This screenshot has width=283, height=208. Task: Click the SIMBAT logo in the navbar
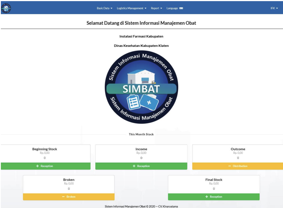click(6, 8)
